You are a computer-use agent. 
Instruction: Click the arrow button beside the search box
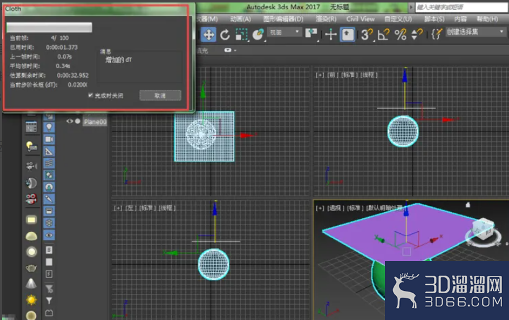pyautogui.click(x=411, y=7)
